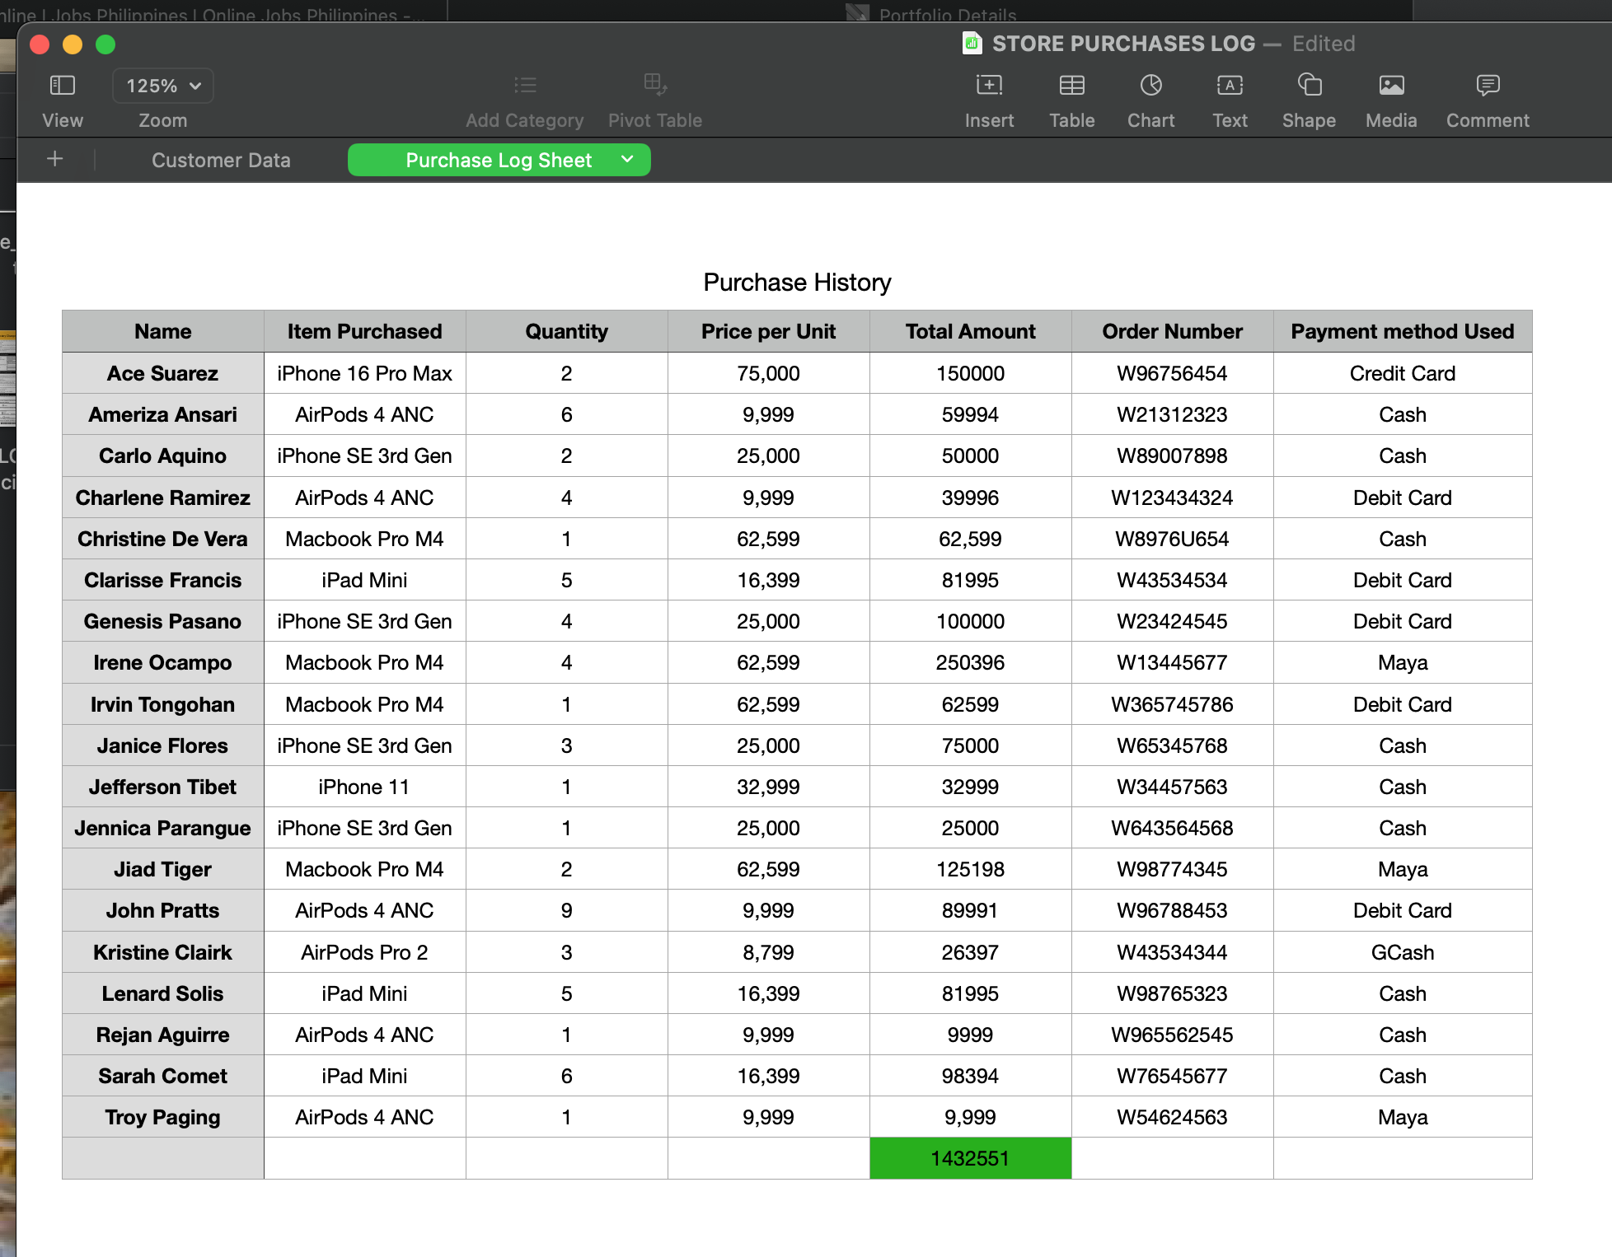Viewport: 1612px width, 1257px height.
Task: Select the Order Number column header
Action: (1173, 331)
